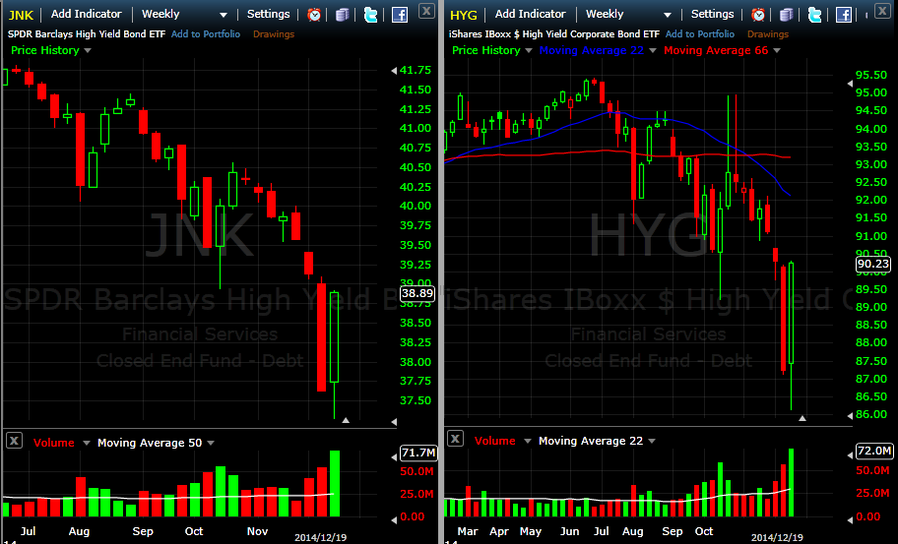Image resolution: width=898 pixels, height=544 pixels.
Task: Expand Moving Average 22 price overlay options
Action: (x=652, y=51)
